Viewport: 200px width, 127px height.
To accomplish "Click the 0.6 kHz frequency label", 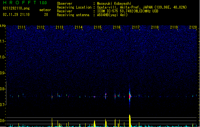I will (x=3, y=121).
